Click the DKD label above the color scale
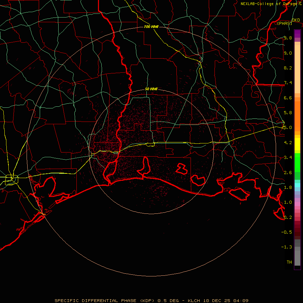The image size is (303, 303). coord(296,20)
